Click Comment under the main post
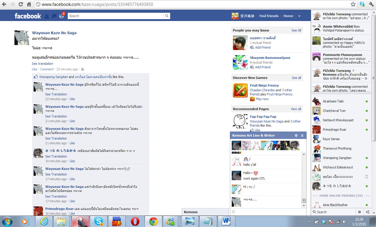This screenshot has width=376, height=227. [x=47, y=69]
